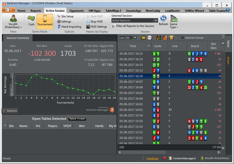Image resolution: width=234 pixels, height=164 pixels.
Task: Click the hands list scroll-up arrow
Action: 223,43
